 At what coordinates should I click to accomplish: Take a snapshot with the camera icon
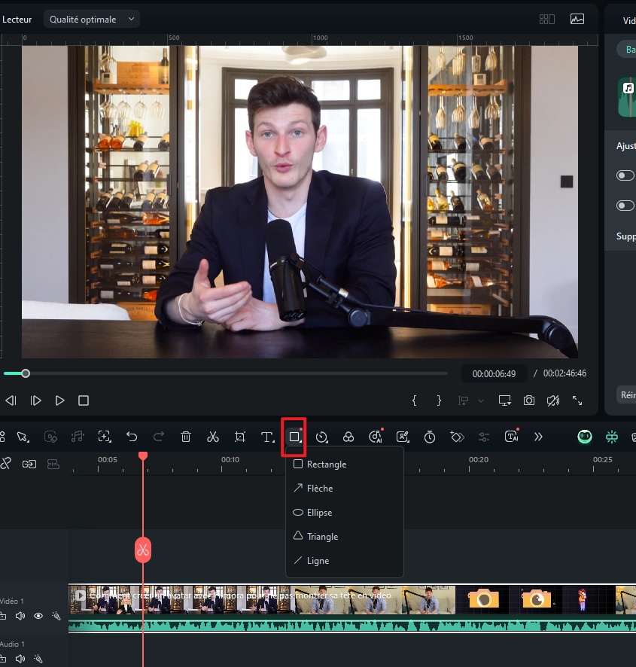click(x=529, y=401)
